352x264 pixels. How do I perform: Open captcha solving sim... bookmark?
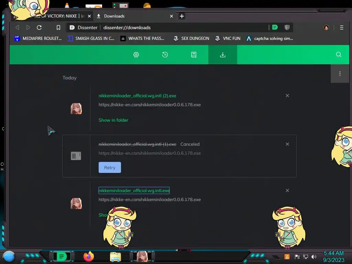point(269,38)
